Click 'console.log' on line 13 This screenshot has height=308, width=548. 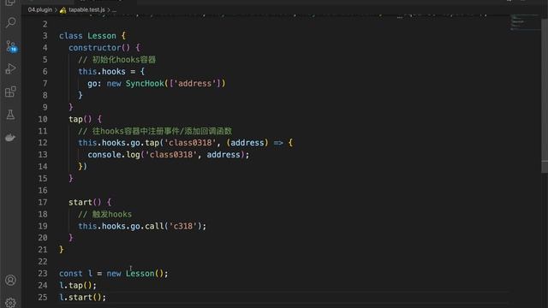coord(114,155)
